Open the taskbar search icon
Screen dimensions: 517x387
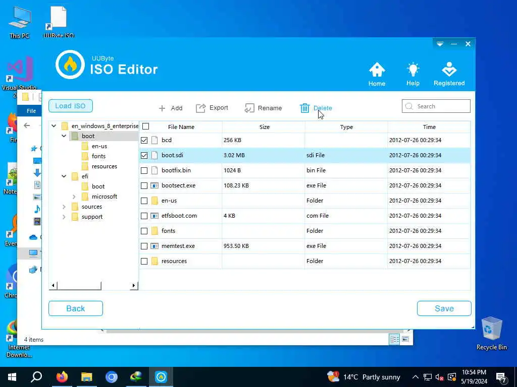click(x=36, y=377)
